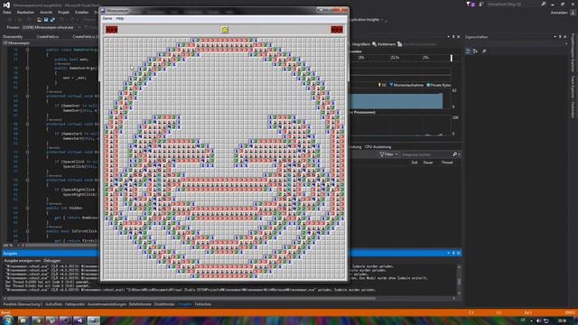Click the Categorized view icon in Eigenschaften panel
This screenshot has width=578, height=325.
point(468,51)
